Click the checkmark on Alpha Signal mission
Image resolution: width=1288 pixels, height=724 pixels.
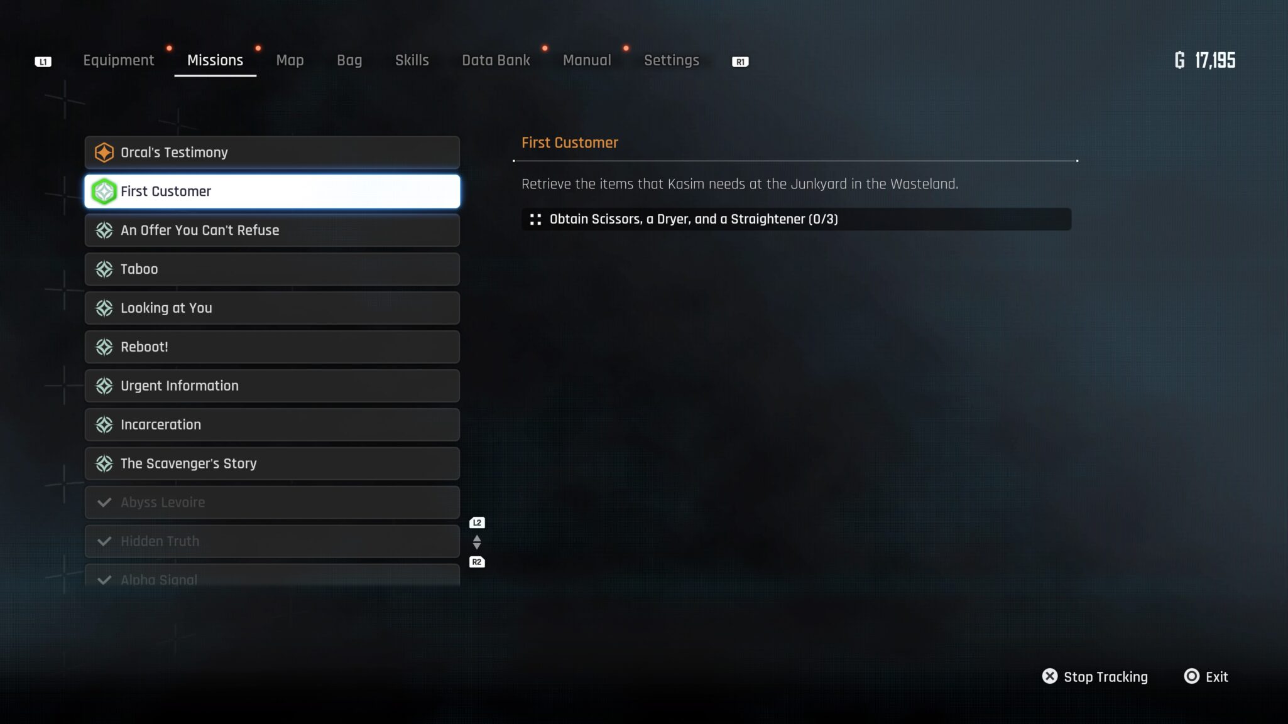pos(104,580)
